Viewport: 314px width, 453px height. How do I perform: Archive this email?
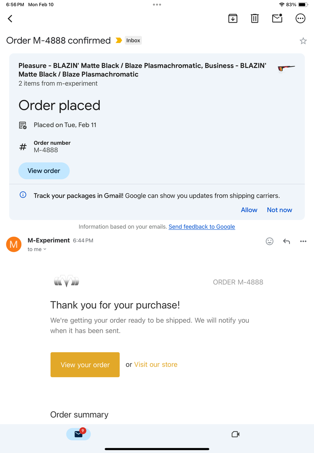(233, 18)
